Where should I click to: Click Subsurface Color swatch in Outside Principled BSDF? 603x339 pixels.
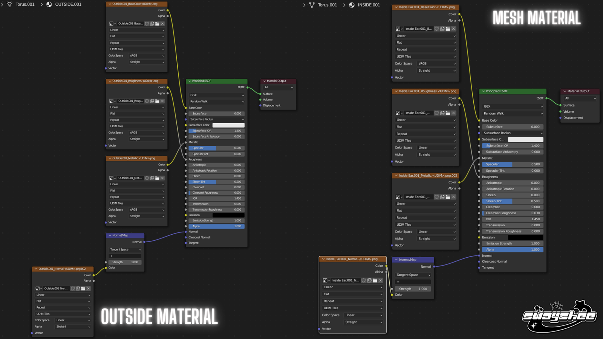coord(228,125)
